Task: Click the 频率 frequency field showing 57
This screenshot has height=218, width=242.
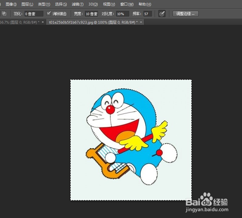Action: [x=148, y=14]
